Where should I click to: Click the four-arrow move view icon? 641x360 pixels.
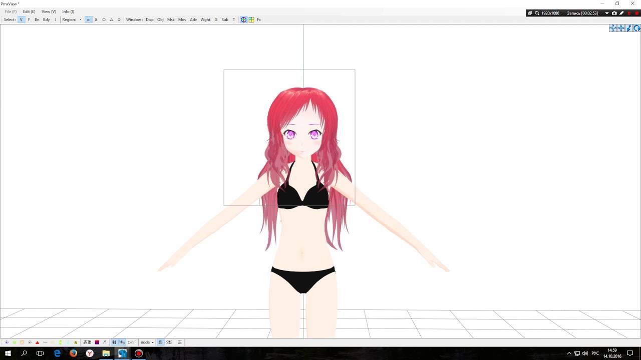tap(621, 28)
